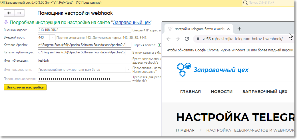Image resolution: width=297 pixels, height=139 pixels.
Task: Close the Telegram-bots settings tab
Action: click(228, 29)
